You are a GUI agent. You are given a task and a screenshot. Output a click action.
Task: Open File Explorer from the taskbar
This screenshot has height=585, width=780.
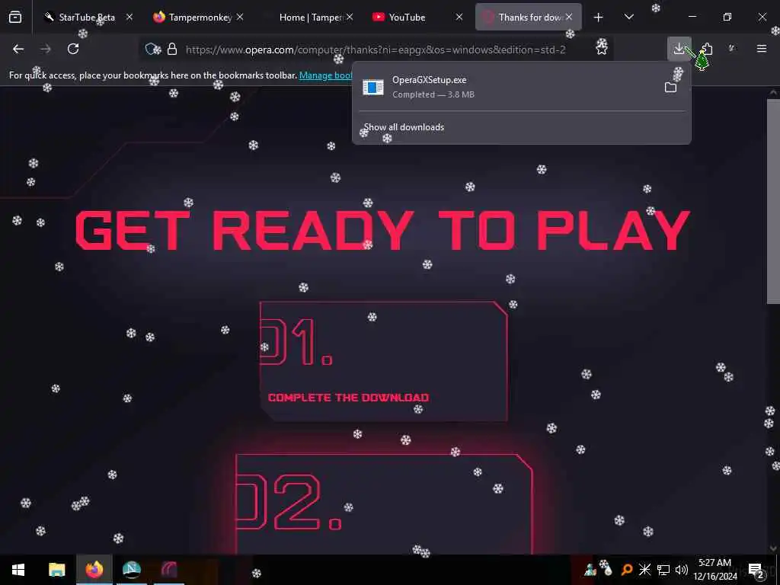pyautogui.click(x=56, y=570)
